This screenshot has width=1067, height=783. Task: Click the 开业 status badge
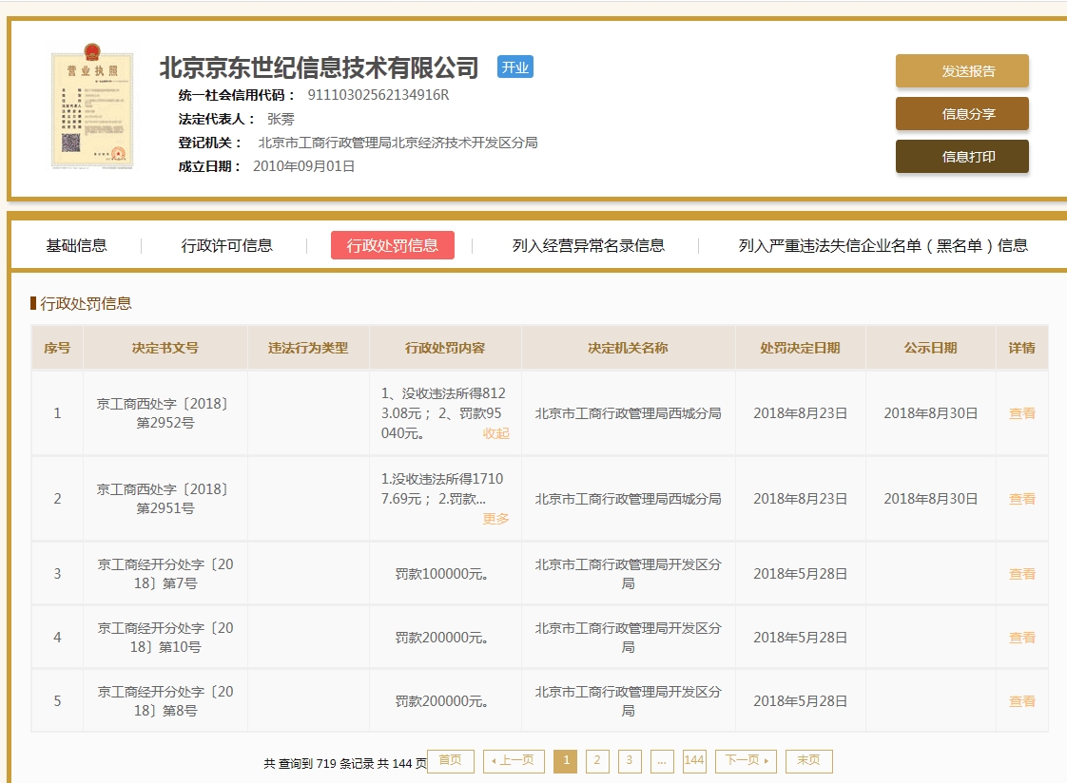tap(515, 67)
